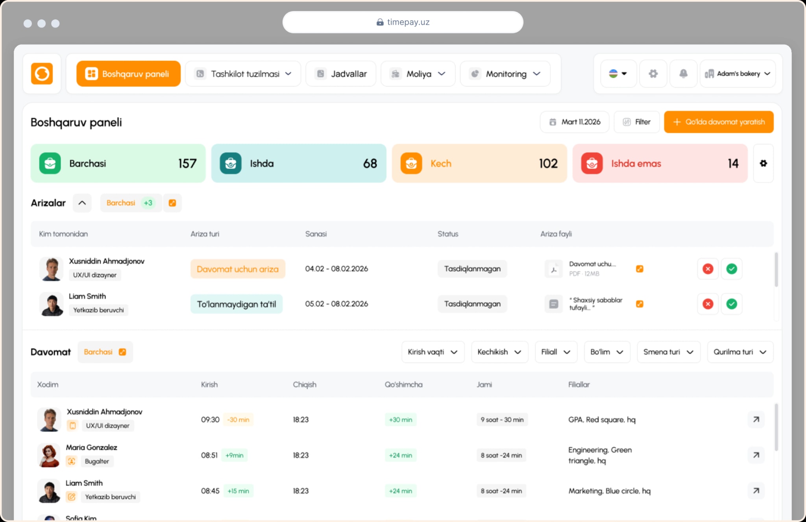Screen dimensions: 806x522
Task: Select the Kech 102 summary card
Action: 479,163
